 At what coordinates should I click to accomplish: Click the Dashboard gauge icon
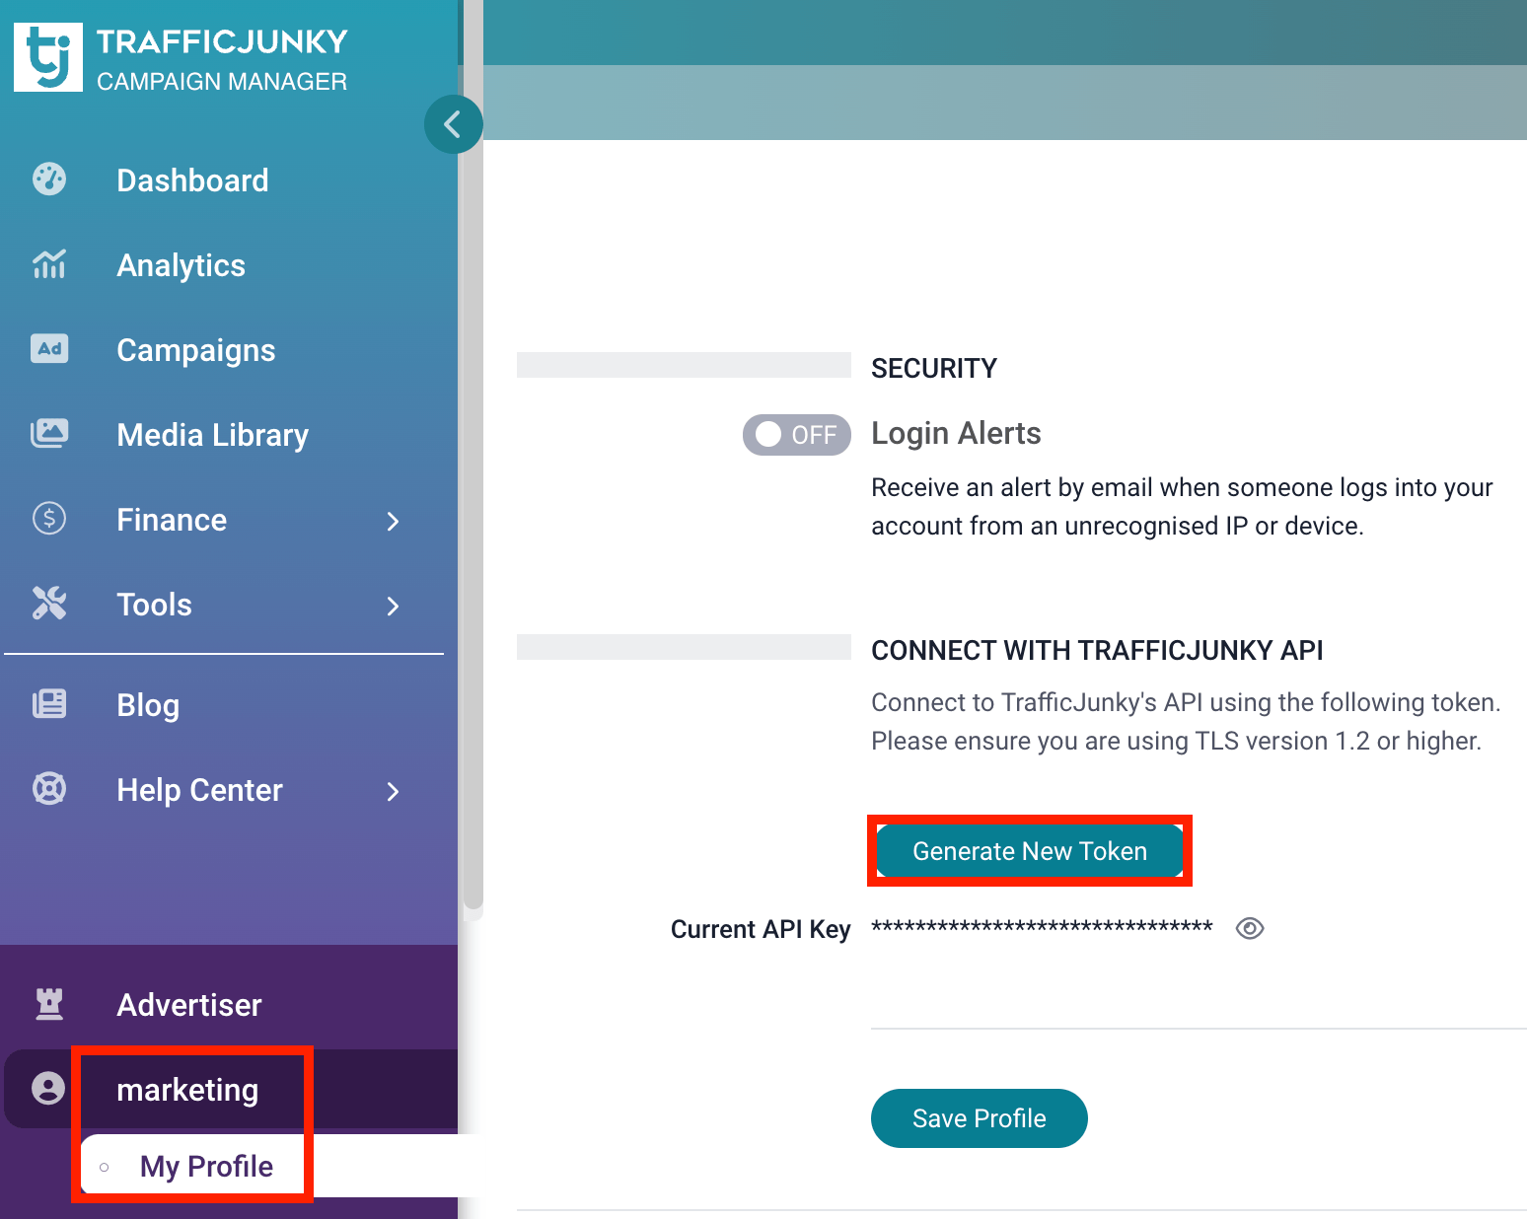[x=49, y=179]
